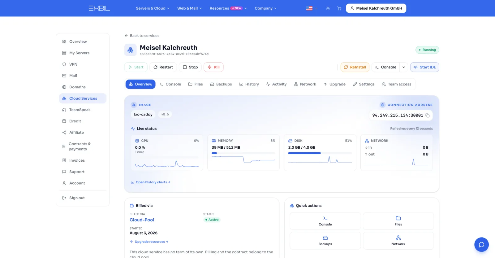Expand the Resources menu
The width and height of the screenshot is (495, 258).
[228, 8]
